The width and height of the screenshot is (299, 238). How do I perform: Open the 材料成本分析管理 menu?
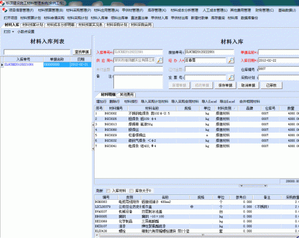click(184, 10)
